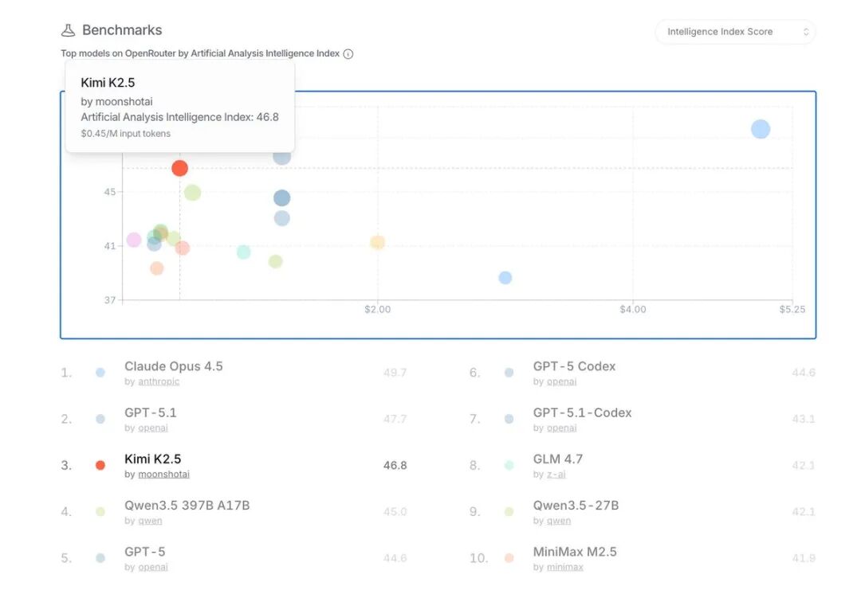Select the pink bubble at chart's far left
The width and height of the screenshot is (861, 602).
click(134, 240)
